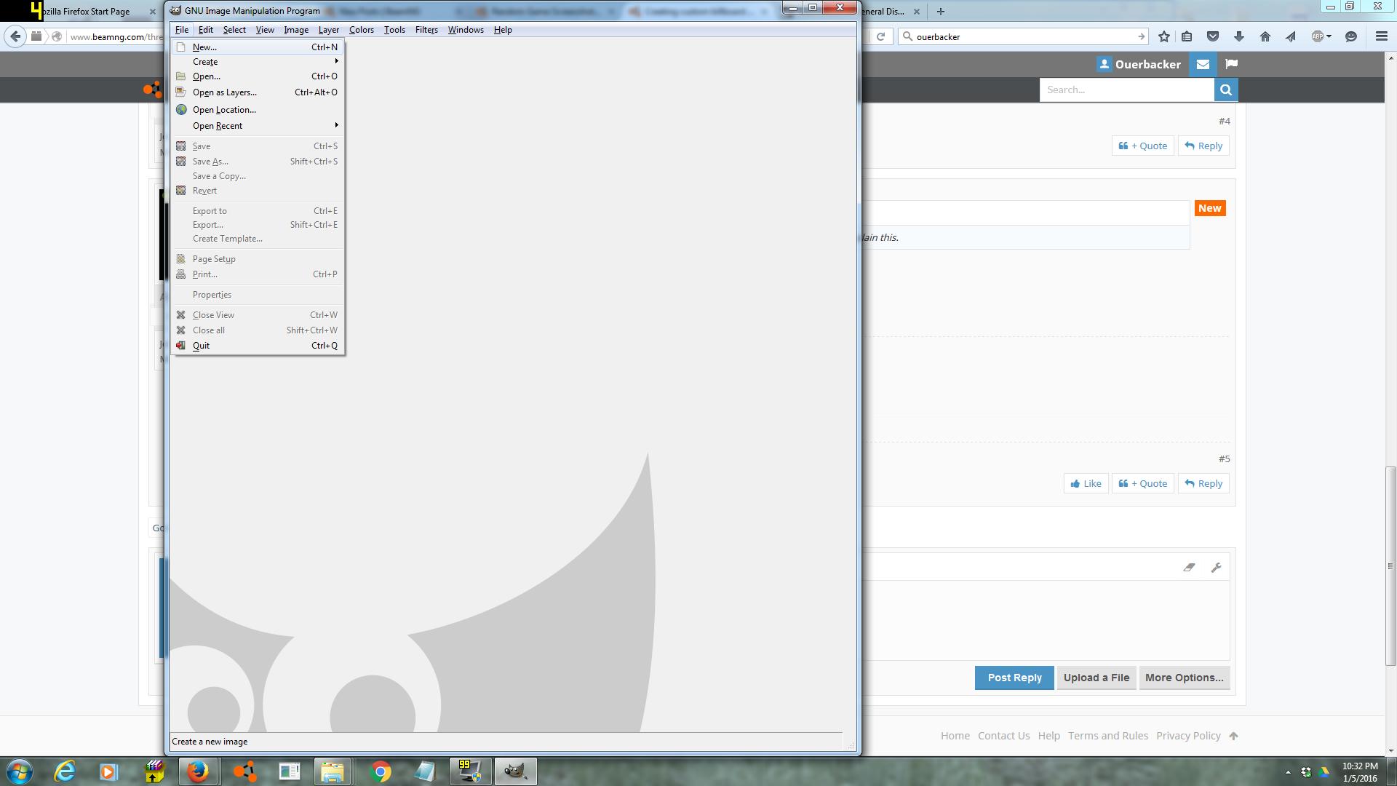Open Firefox hamburger menu

tap(1381, 36)
